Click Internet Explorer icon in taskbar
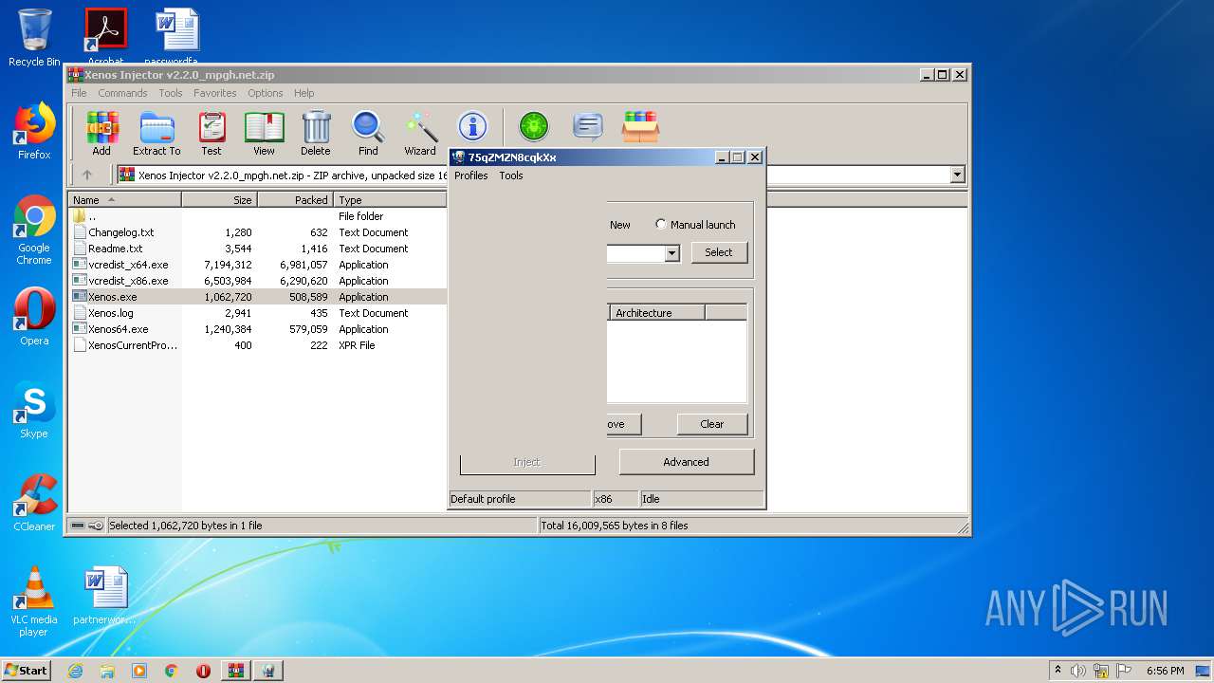The height and width of the screenshot is (683, 1214). click(76, 671)
